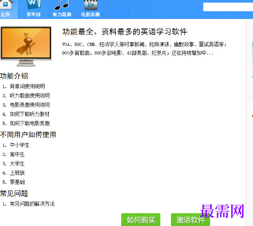Image resolution: width=253 pixels, height=226 pixels.
Task: Open 听力歌曲使用说明 link
Action: (x=30, y=96)
